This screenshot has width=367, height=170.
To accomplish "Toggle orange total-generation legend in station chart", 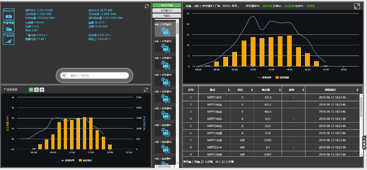I will (x=85, y=161).
